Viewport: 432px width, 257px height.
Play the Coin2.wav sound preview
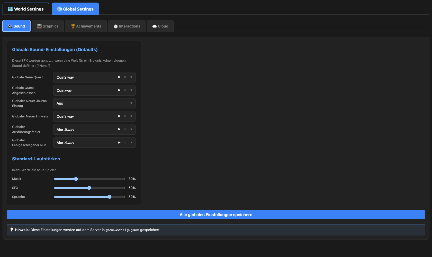(x=119, y=77)
